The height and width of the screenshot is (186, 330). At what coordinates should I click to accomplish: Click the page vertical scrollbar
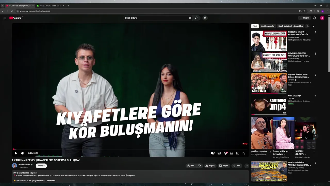coord(329,44)
